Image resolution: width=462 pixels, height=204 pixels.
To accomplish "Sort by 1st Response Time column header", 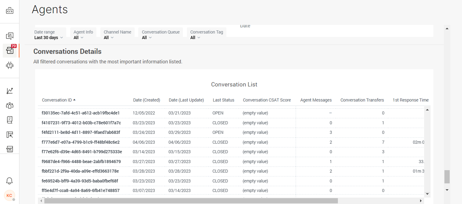I will point(411,100).
